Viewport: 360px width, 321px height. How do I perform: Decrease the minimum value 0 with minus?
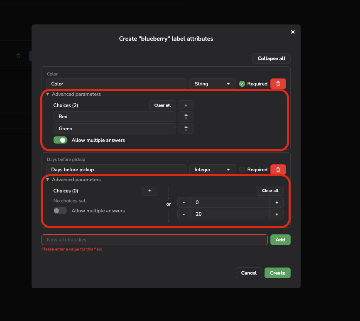click(184, 202)
